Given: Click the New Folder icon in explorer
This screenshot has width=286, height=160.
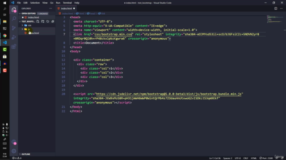Looking at the screenshot, I should point(43,21).
